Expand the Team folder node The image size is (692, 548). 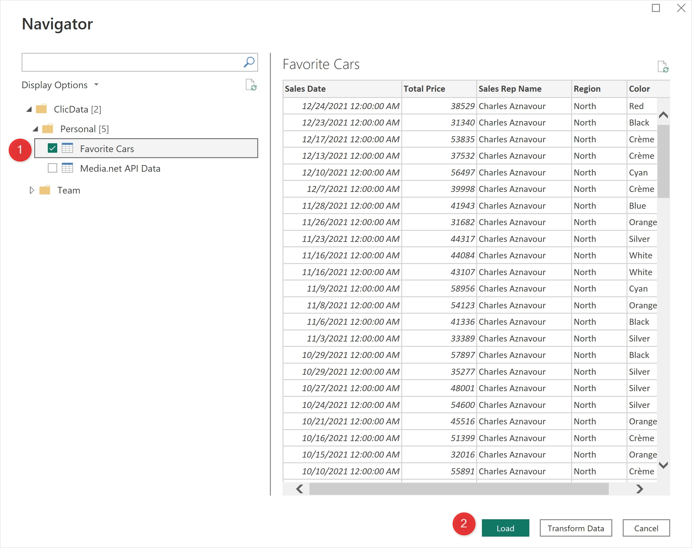coord(31,190)
